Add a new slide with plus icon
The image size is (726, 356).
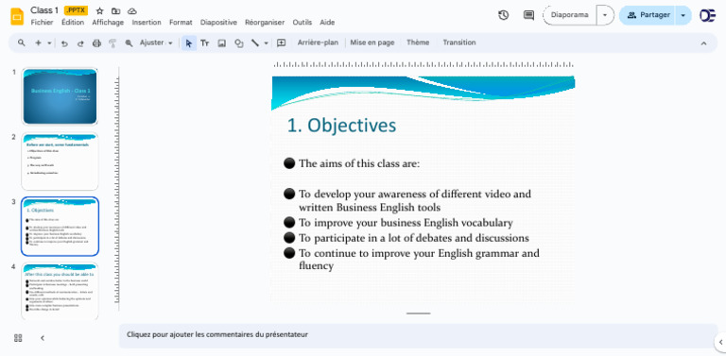(x=38, y=43)
